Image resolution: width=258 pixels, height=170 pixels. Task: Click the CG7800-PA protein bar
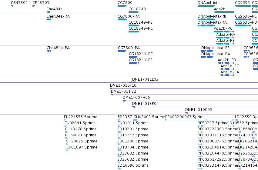tap(122, 51)
